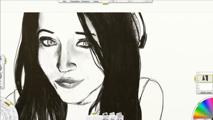
Task: Open the Редактировать menu
Action: click(75, 1)
